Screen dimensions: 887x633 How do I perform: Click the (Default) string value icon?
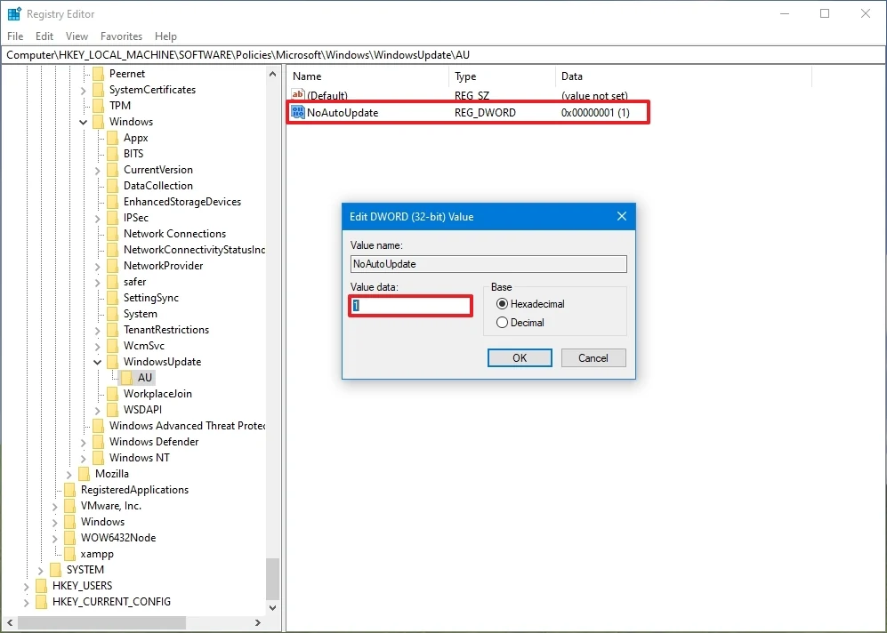[297, 94]
